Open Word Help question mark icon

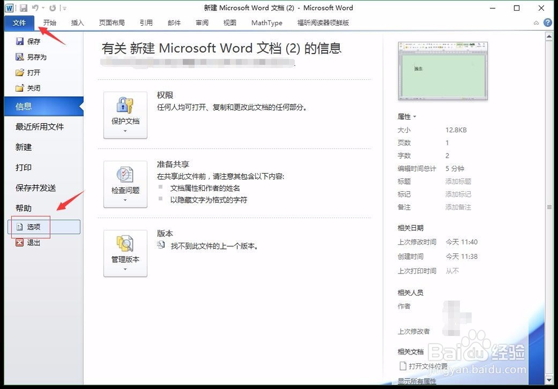pos(548,23)
